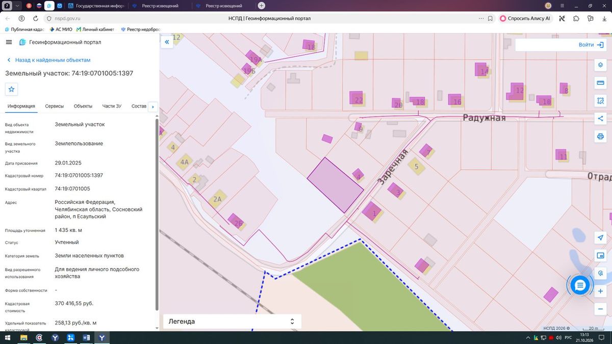Open the browser tab group dropdown arrow

18,6
